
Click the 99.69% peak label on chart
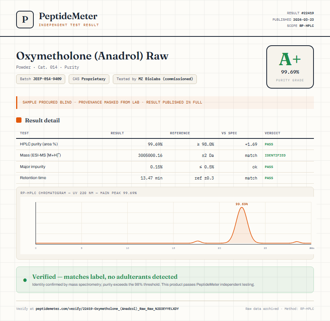coord(242,204)
